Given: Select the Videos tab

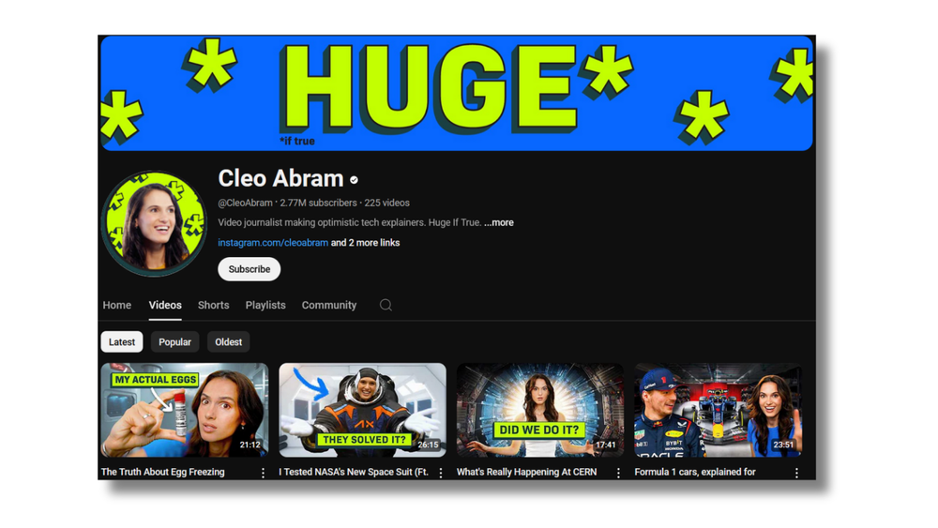Looking at the screenshot, I should pyautogui.click(x=165, y=305).
